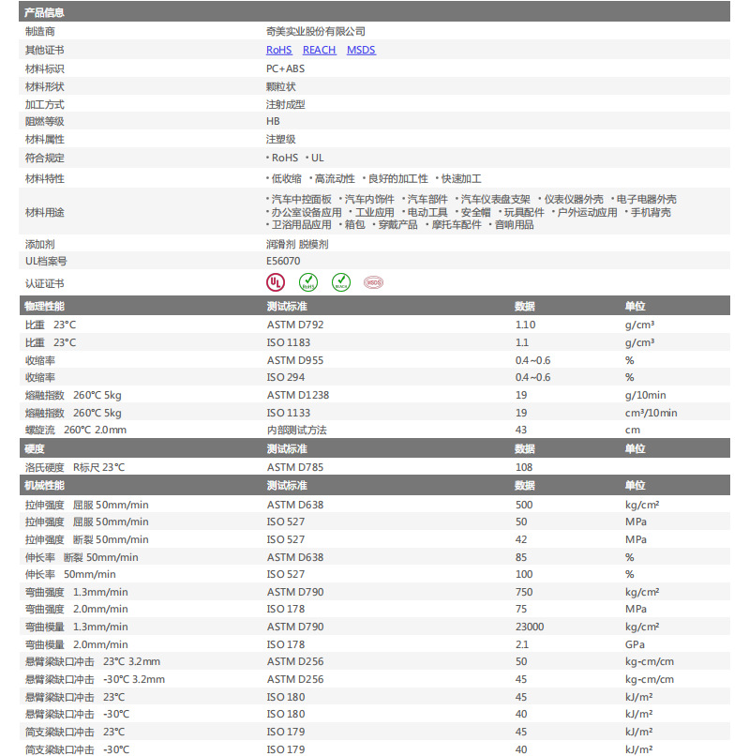The width and height of the screenshot is (749, 756).
Task: Select the spiral flow value 43
Action: tap(521, 431)
